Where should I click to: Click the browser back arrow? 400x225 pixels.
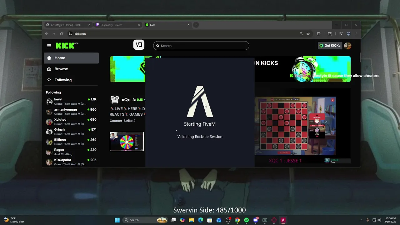pos(47,34)
